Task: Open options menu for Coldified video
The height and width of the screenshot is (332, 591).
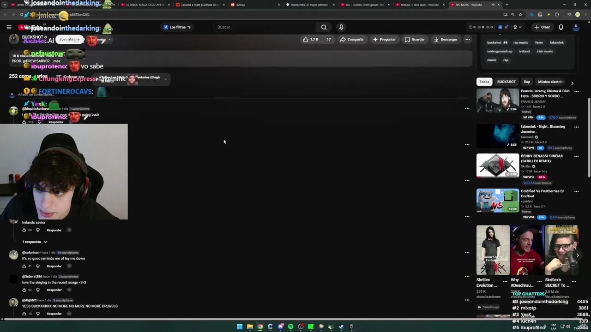Action: pos(576,191)
